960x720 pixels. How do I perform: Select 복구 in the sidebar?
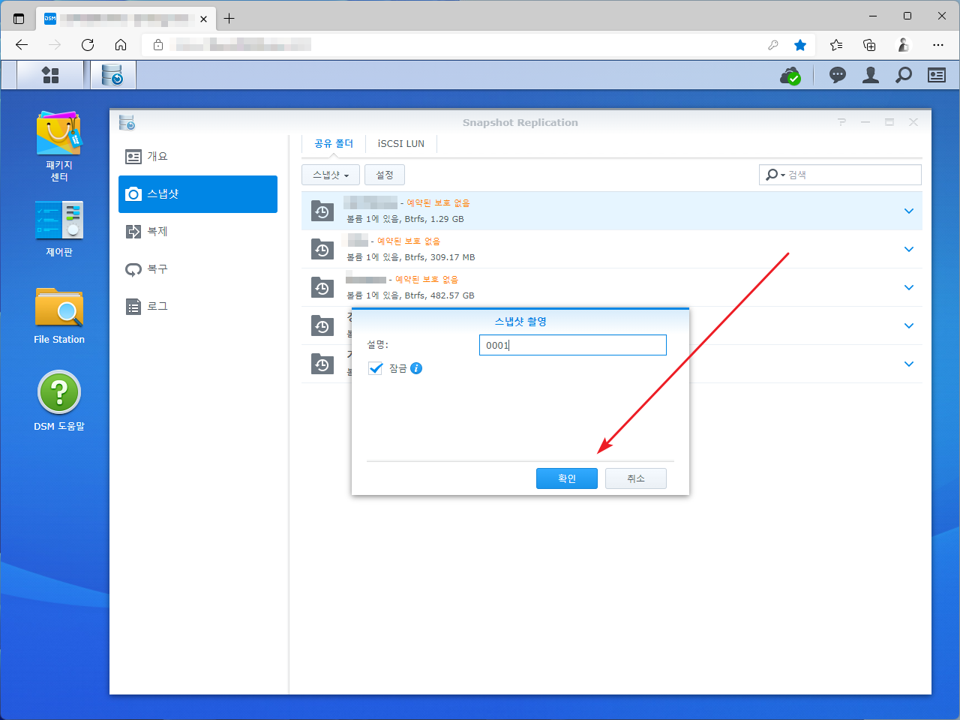[198, 269]
